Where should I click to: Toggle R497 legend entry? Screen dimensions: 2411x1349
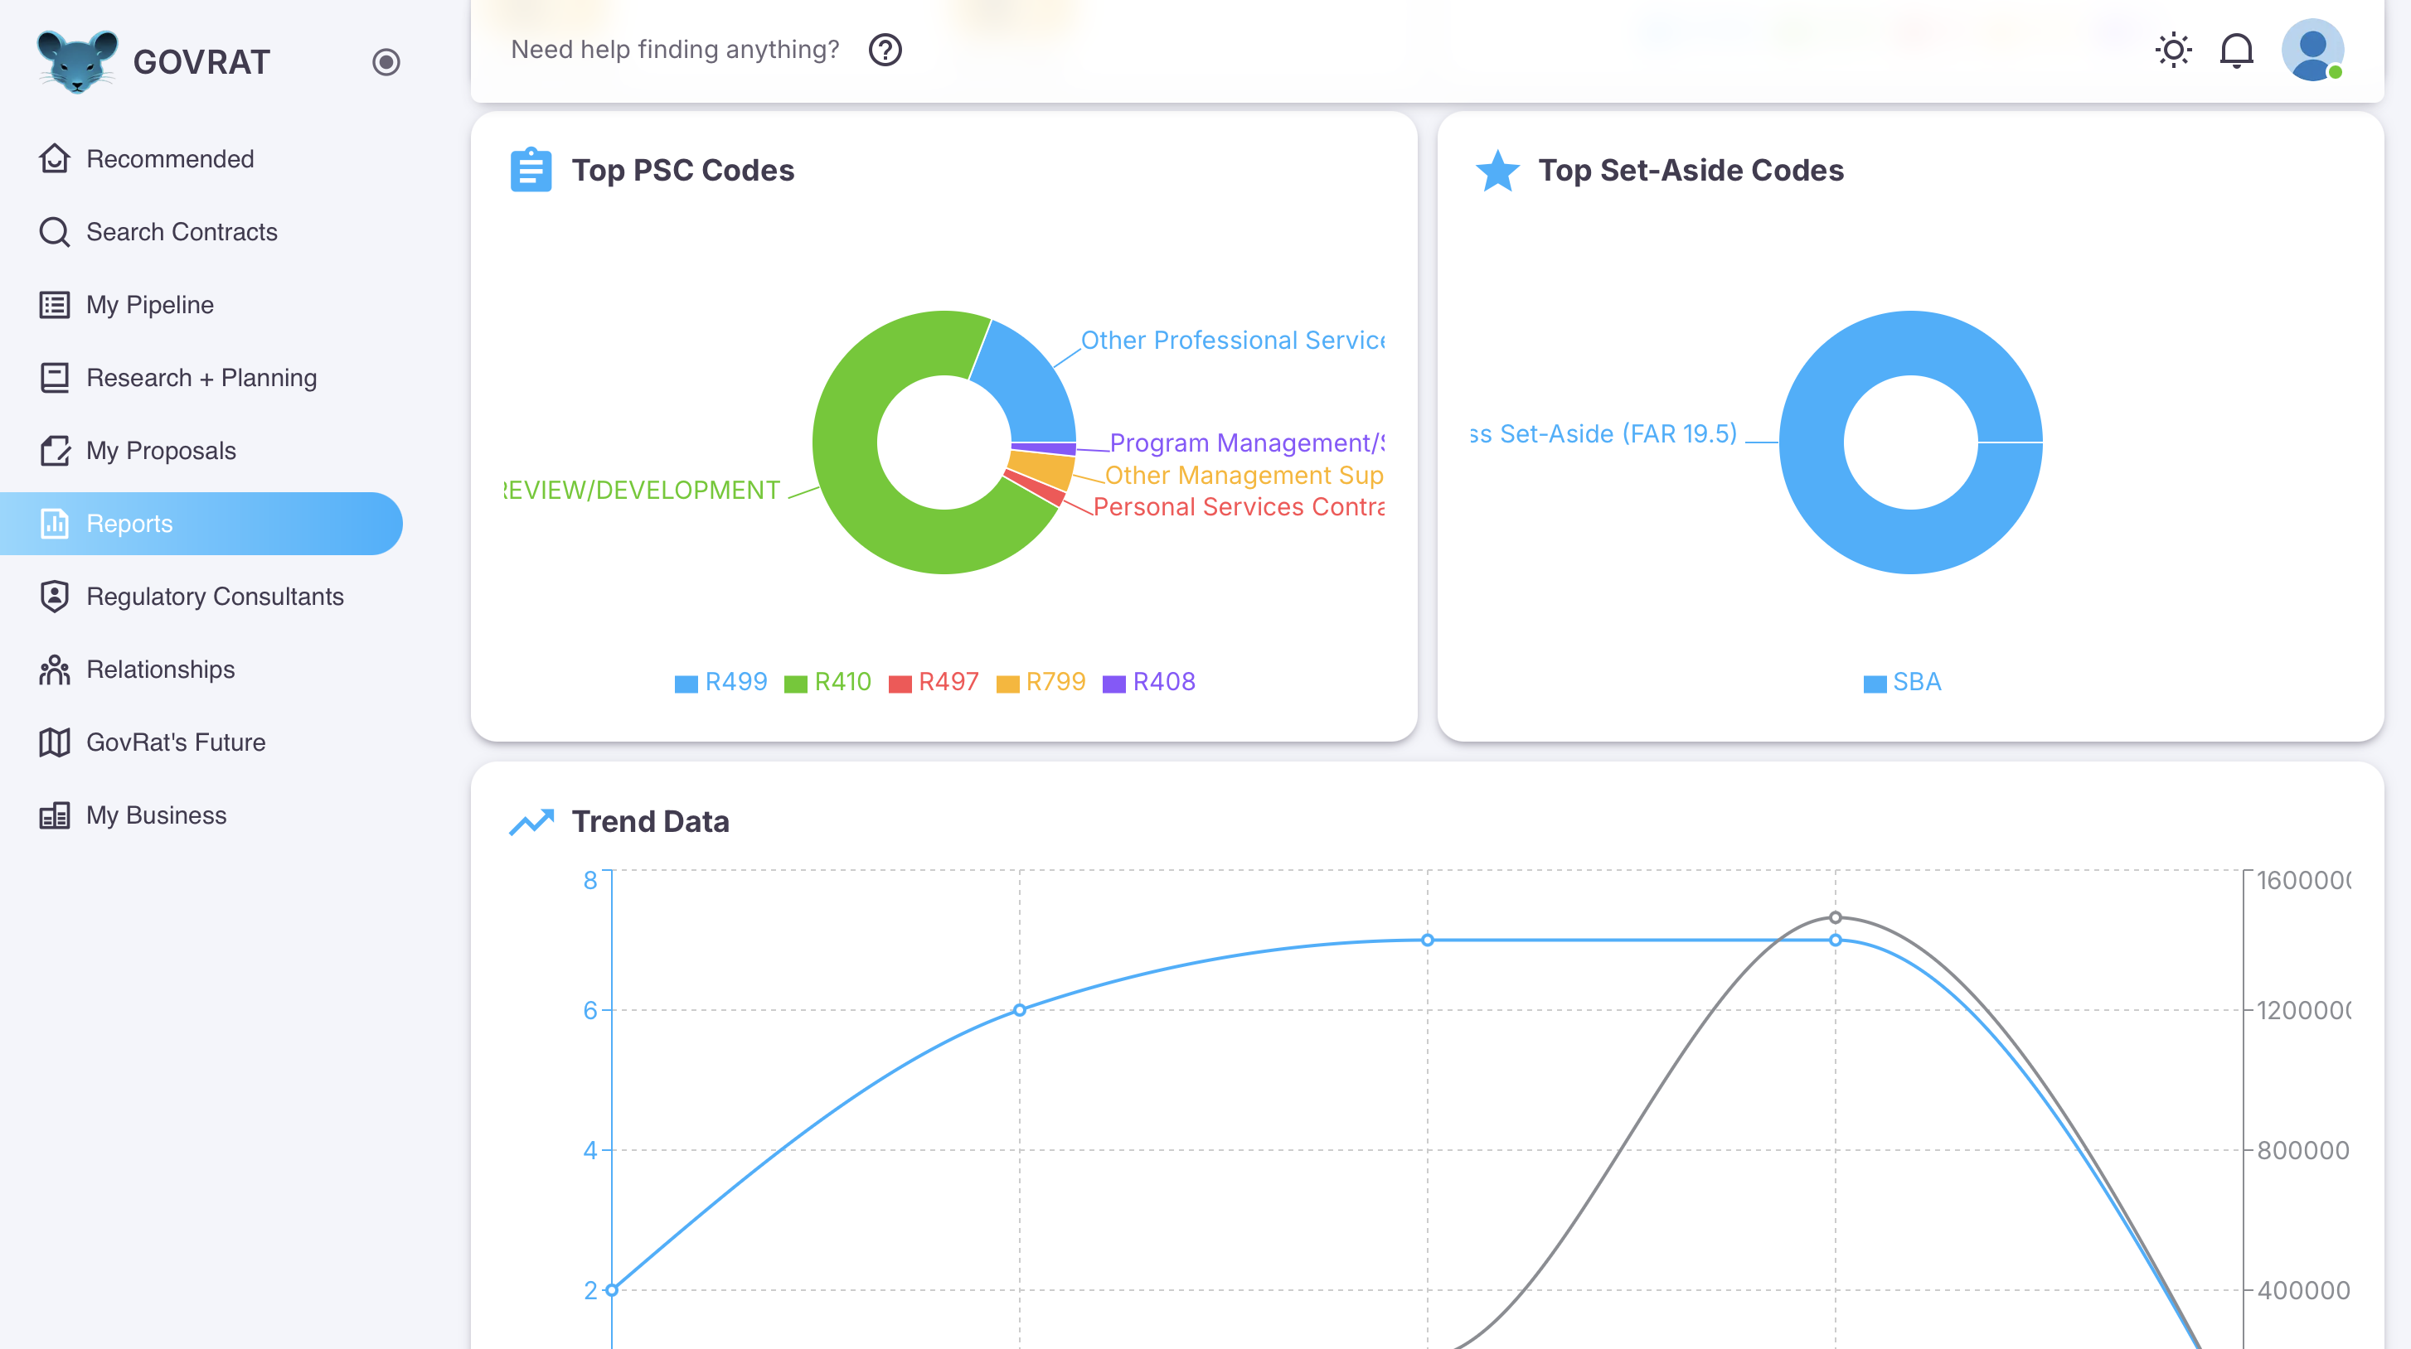point(933,682)
